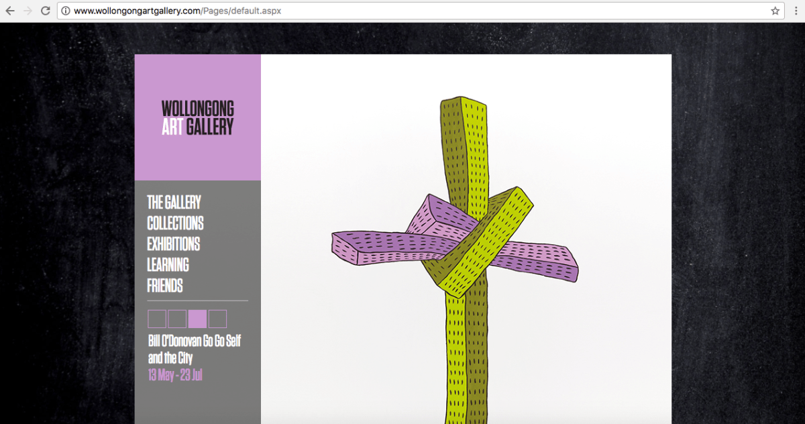
Task: Click the browser forward arrow
Action: tap(28, 11)
